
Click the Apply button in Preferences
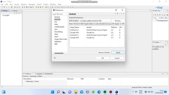[x=118, y=53]
